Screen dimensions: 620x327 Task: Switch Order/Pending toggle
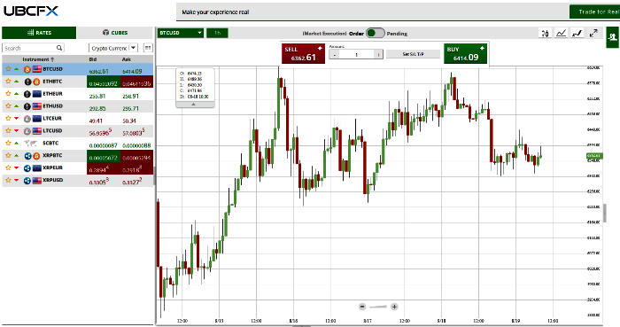point(376,33)
